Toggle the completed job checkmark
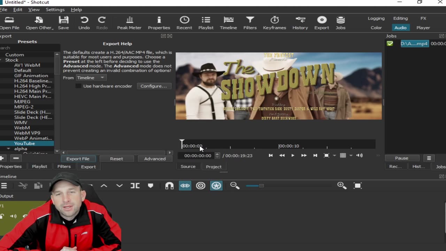 click(x=390, y=44)
